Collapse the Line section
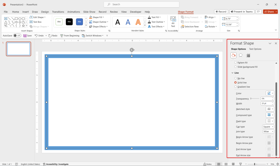280x166 pixels. click(232, 73)
